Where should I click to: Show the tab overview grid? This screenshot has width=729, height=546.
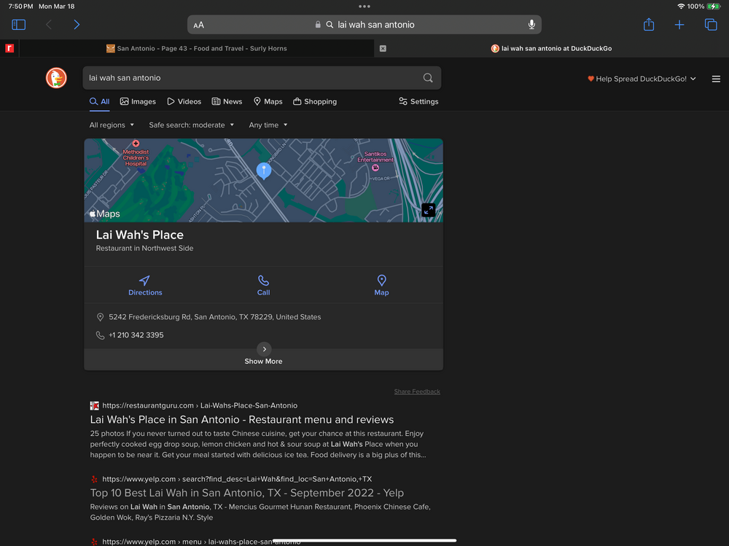pyautogui.click(x=711, y=25)
